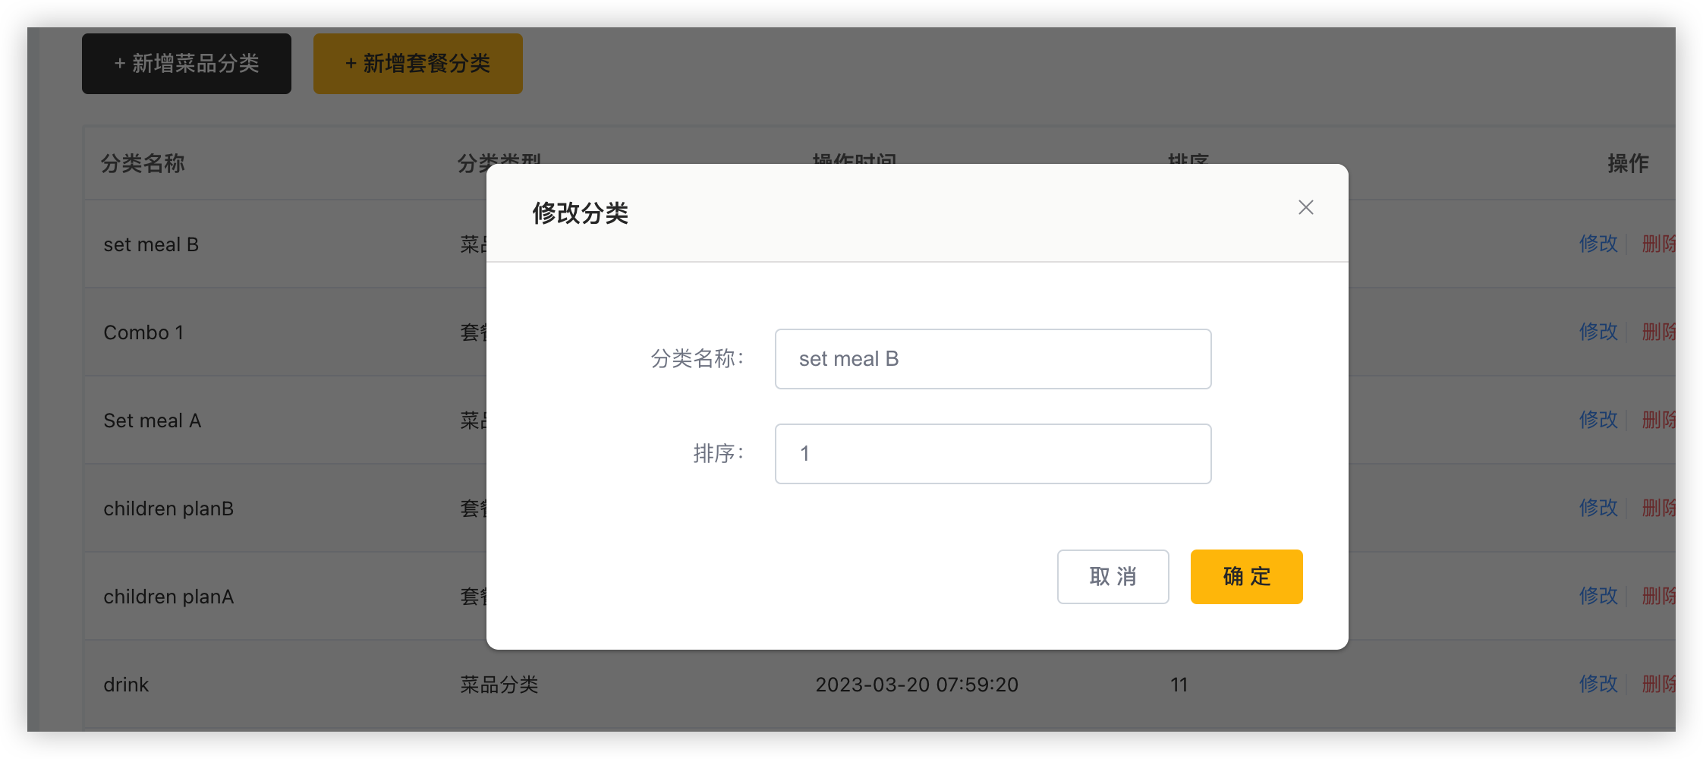Confirm changes with the 确定 button
The width and height of the screenshot is (1703, 759).
pos(1245,577)
